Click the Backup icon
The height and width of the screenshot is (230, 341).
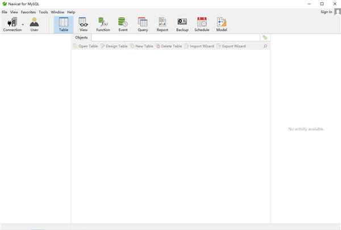coord(182,24)
